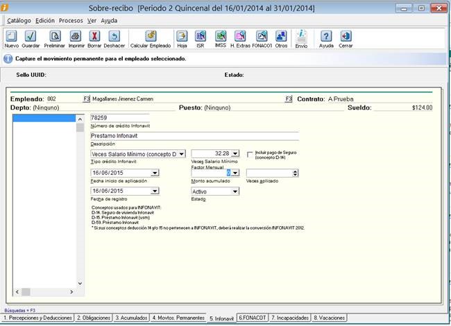Open Monto acumulado dropdown arrow
This screenshot has width=451, height=326.
235,173
